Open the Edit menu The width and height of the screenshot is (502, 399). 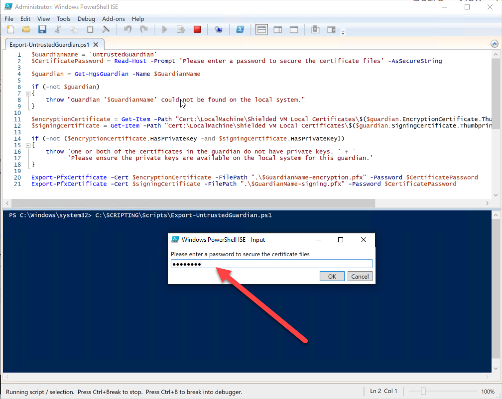point(25,19)
